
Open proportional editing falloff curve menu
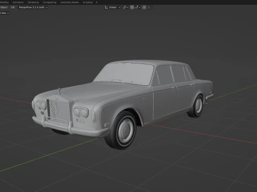tap(149, 7)
